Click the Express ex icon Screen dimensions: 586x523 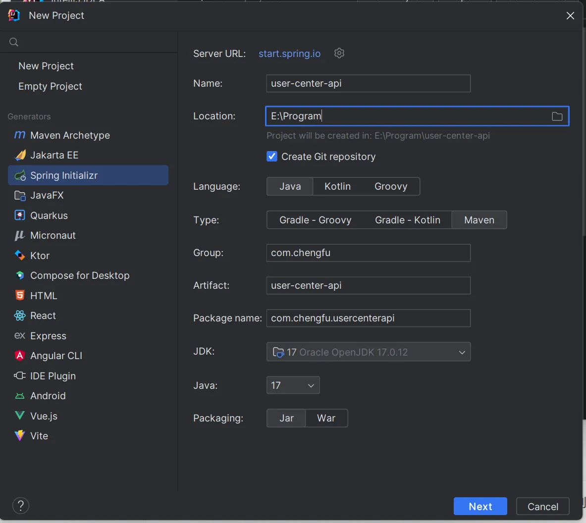click(x=20, y=335)
